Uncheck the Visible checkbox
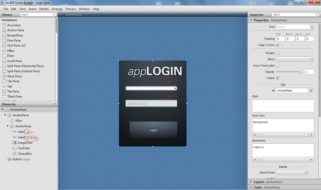This screenshot has width=321, height=190. coord(278,78)
